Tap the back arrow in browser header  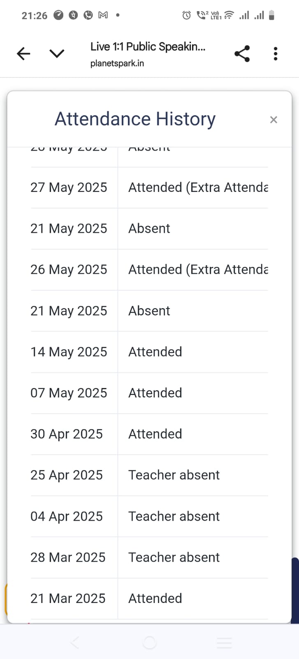coord(23,54)
